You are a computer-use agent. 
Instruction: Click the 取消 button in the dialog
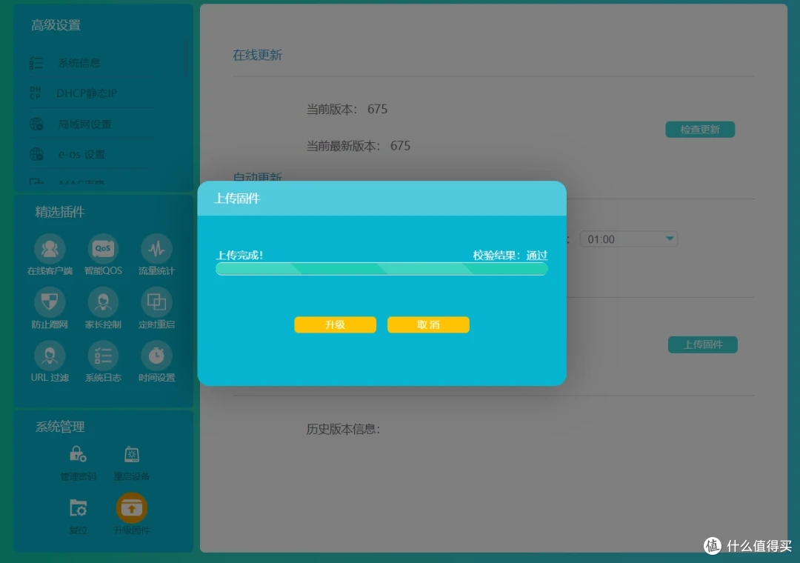pos(428,324)
